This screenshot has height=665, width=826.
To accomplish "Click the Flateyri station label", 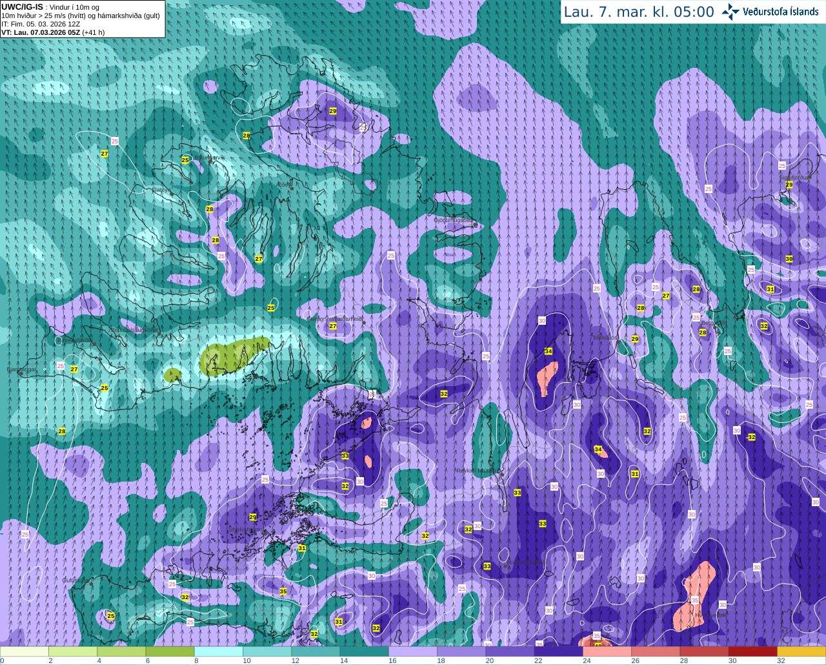I will point(161,190).
